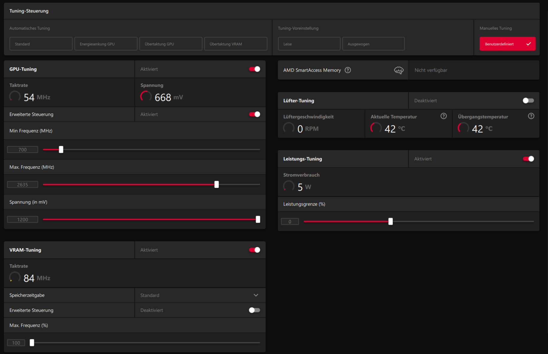
Task: Click the Benutzerdefiniert checkmark icon
Action: [x=529, y=44]
